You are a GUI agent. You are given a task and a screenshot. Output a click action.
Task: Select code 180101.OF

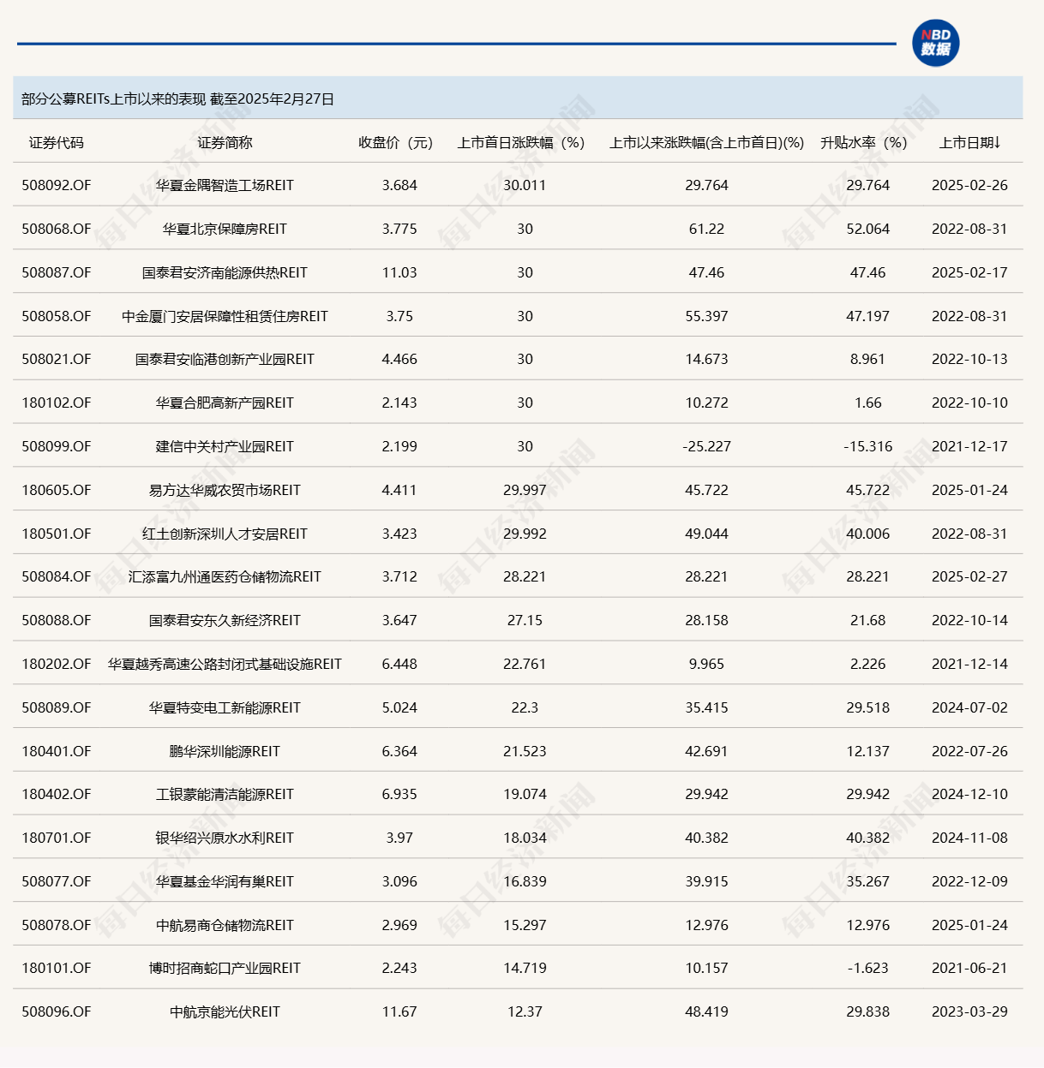coord(57,968)
